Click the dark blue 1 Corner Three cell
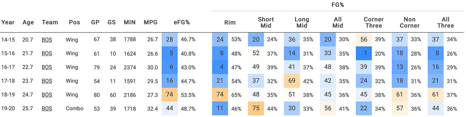 point(364,54)
